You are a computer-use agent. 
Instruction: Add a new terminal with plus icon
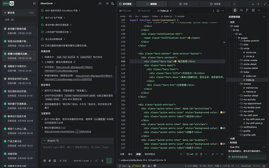181,154
